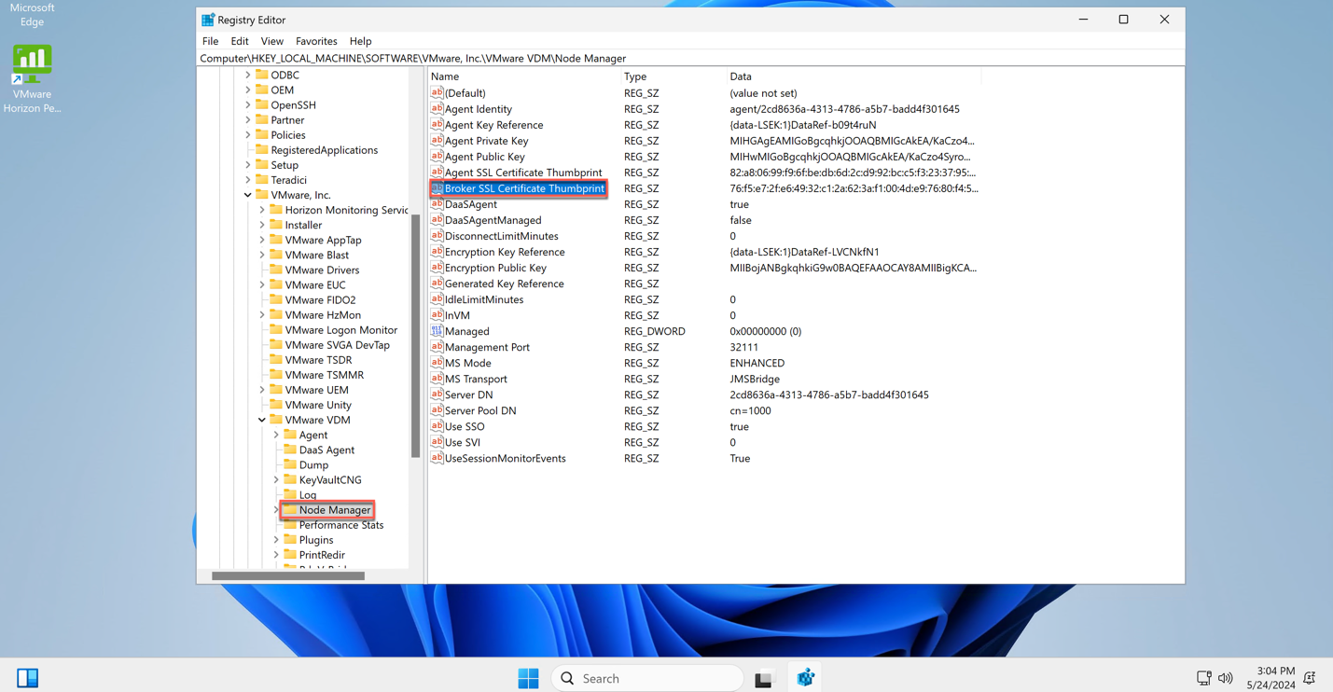
Task: Click the Server DN value icon
Action: (437, 394)
